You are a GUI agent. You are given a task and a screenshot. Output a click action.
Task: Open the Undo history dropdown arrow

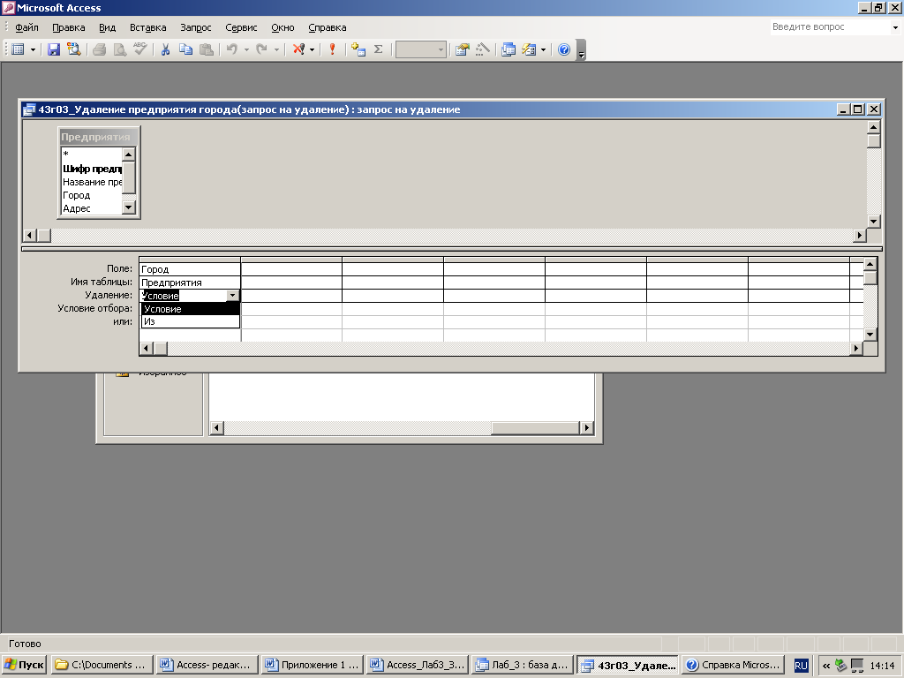[x=247, y=49]
